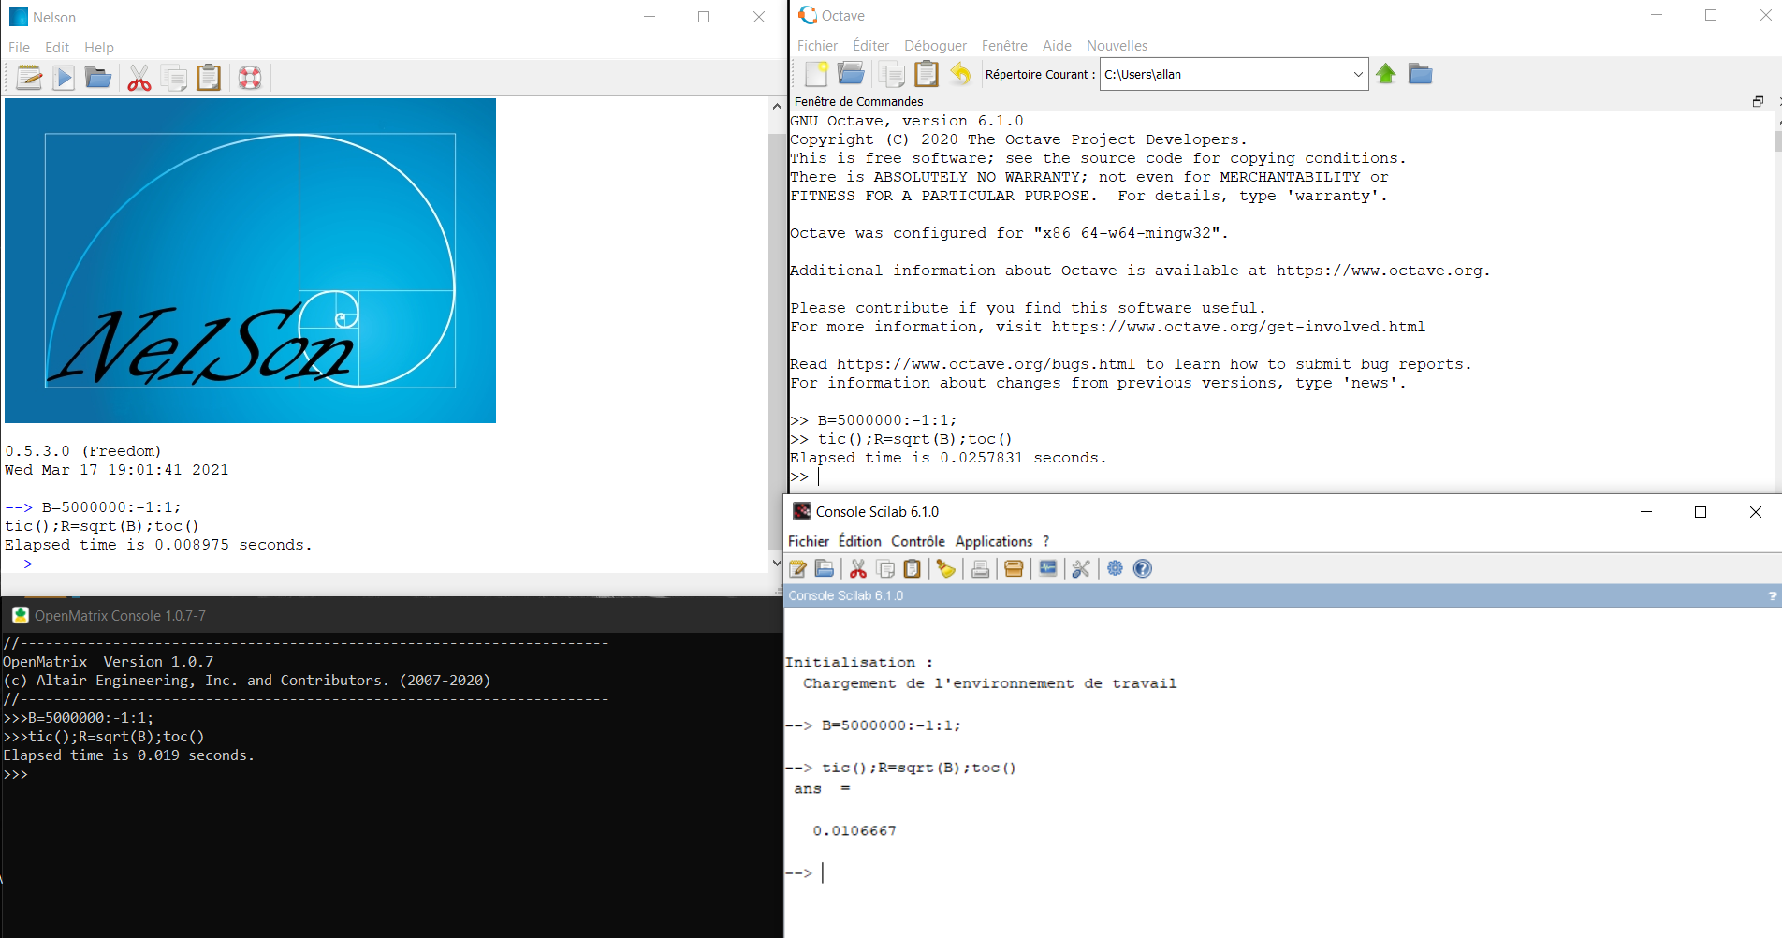Click the copy icon in Nelson toolbar
The height and width of the screenshot is (938, 1782).
click(174, 78)
